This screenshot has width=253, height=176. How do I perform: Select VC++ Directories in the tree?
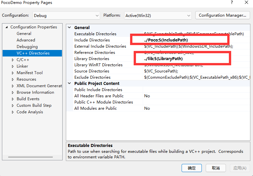(x=33, y=53)
